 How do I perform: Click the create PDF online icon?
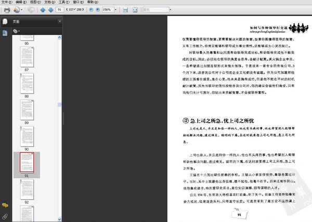pos(17,10)
